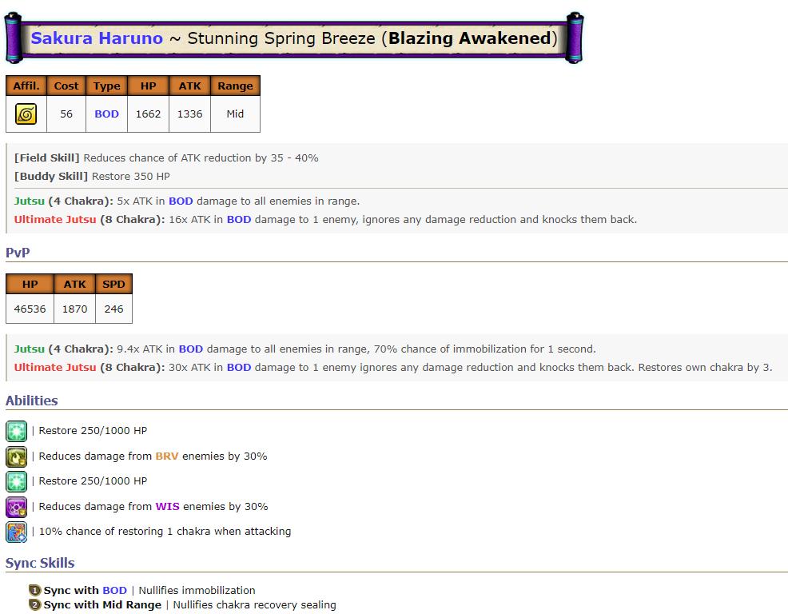This screenshot has width=788, height=614.
Task: Click the Abilities section heading
Action: [32, 401]
